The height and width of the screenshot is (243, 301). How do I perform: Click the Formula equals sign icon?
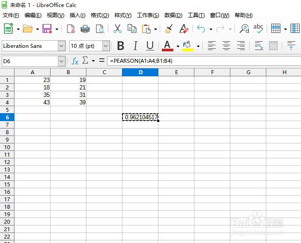[x=102, y=61]
